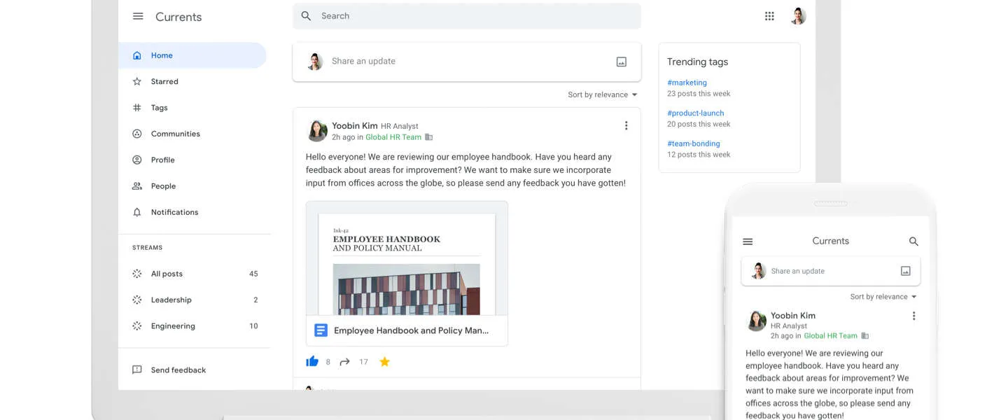Screen dimensions: 1008x420
Task: Click the add image icon in desktop share box
Action: [621, 62]
